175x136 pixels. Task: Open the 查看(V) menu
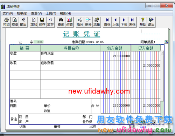coord(36,14)
